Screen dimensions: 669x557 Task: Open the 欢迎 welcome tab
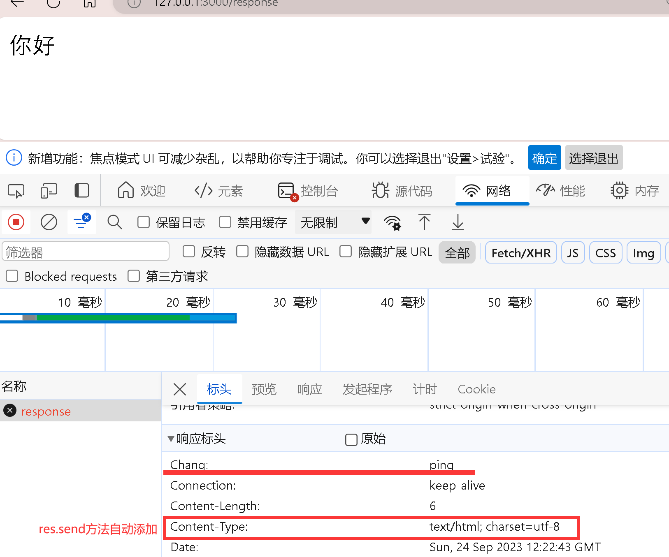point(142,191)
